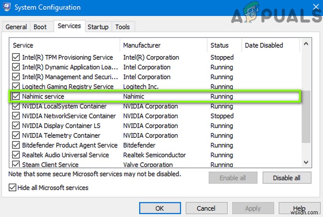323x217 pixels.
Task: Click the Help button
Action: pyautogui.click(x=299, y=208)
